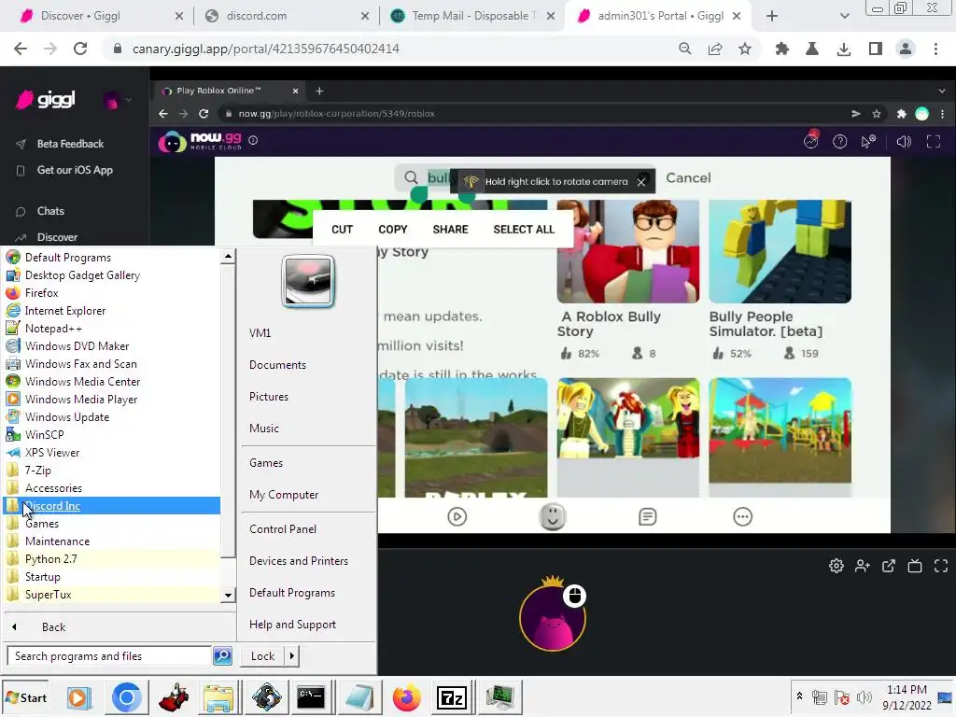Open Chrome three-dot menu
The width and height of the screenshot is (956, 717).
(x=935, y=49)
